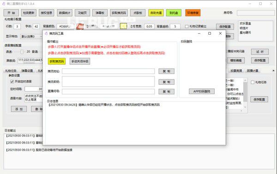This screenshot has height=174, width=277.
Task: Copy the 推流地址 with its 复制 button
Action: pyautogui.click(x=166, y=71)
